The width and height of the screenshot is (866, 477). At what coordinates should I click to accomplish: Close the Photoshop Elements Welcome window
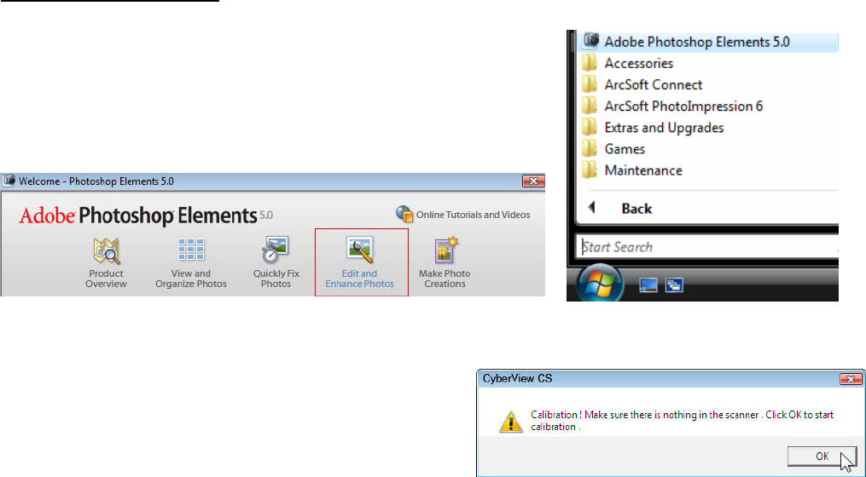tap(533, 181)
